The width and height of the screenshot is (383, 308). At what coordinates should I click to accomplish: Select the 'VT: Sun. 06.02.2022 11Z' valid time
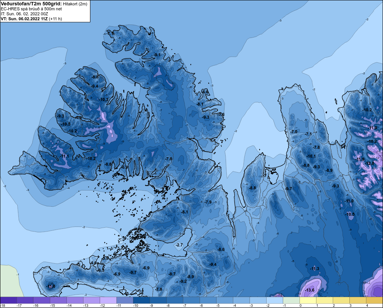[x=24, y=19]
